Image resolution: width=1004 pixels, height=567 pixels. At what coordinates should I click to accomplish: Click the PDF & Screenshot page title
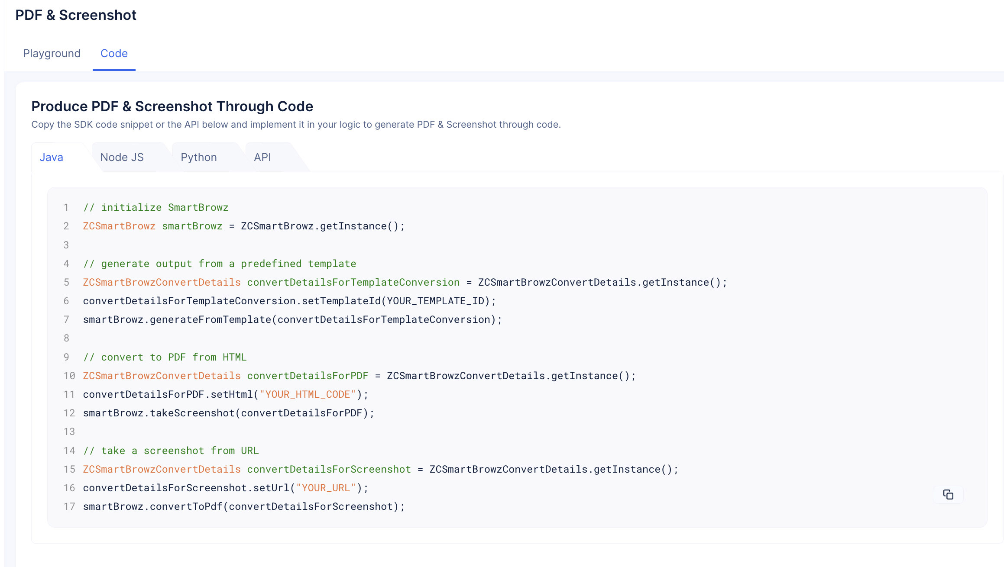click(76, 15)
